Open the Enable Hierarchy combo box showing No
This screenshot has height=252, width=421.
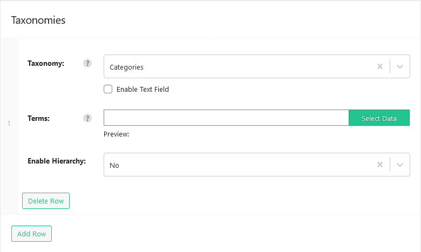(x=257, y=165)
